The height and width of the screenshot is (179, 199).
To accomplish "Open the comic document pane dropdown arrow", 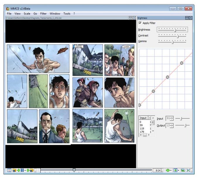I will 130,18.
